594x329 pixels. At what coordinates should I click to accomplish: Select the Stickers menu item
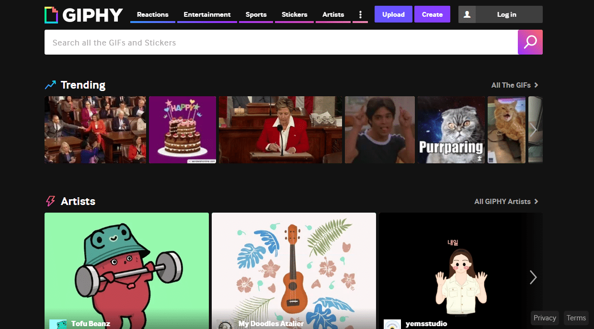(294, 14)
